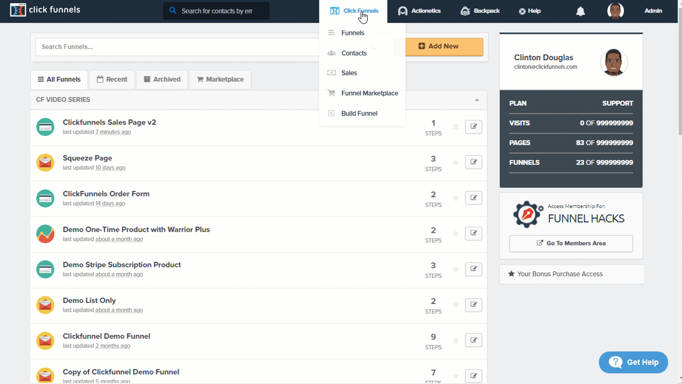The height and width of the screenshot is (384, 682).
Task: Favorite the ClickFunnels Order Form funnel
Action: point(456,198)
